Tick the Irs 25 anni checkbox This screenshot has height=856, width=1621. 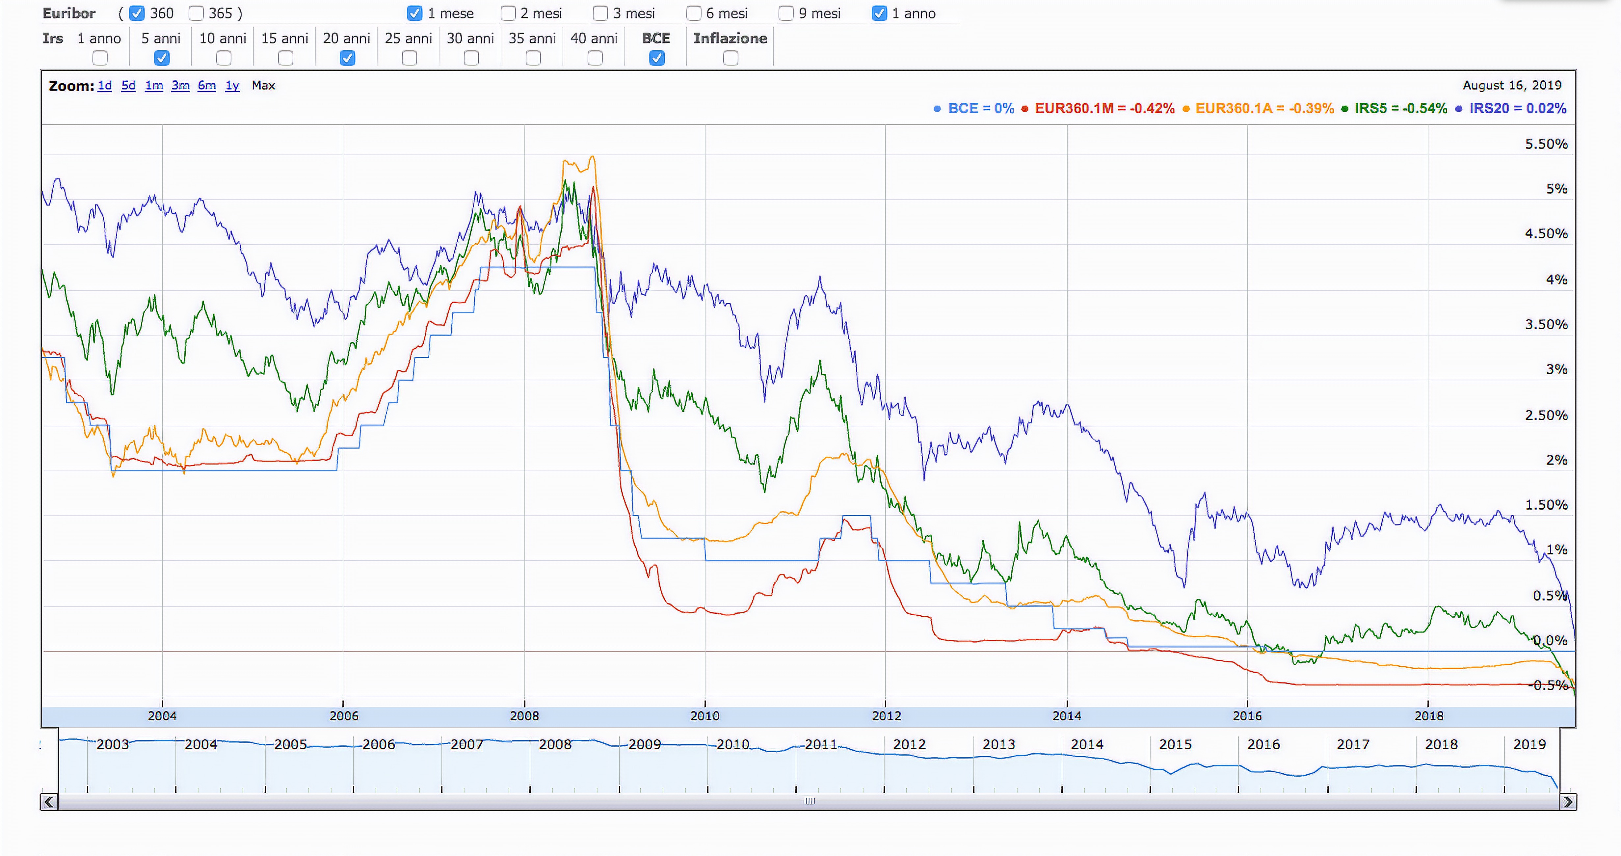tap(409, 58)
